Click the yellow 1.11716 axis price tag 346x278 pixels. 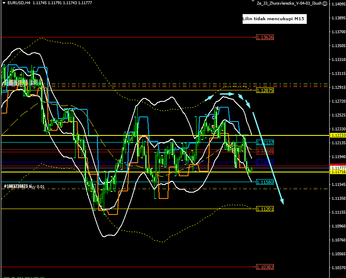338,172
